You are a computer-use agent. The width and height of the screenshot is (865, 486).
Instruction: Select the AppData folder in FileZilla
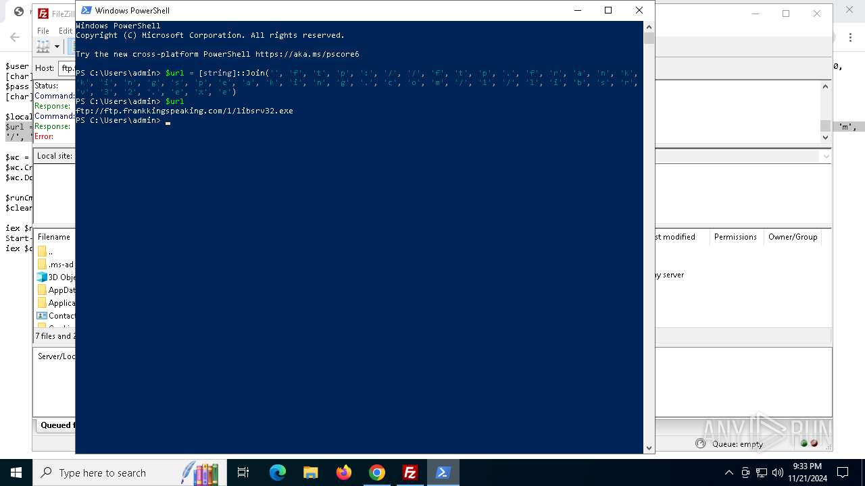coord(55,290)
